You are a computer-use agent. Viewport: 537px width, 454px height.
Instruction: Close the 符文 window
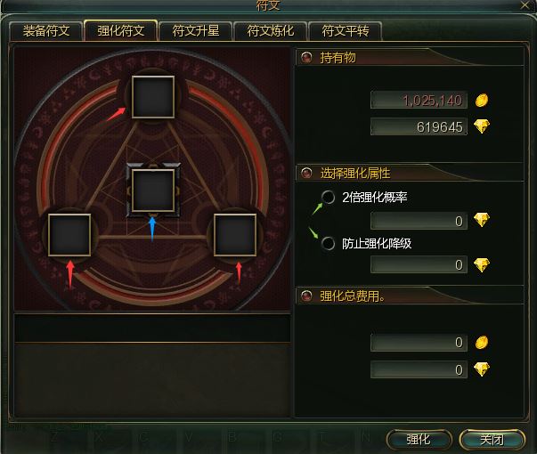[525, 5]
